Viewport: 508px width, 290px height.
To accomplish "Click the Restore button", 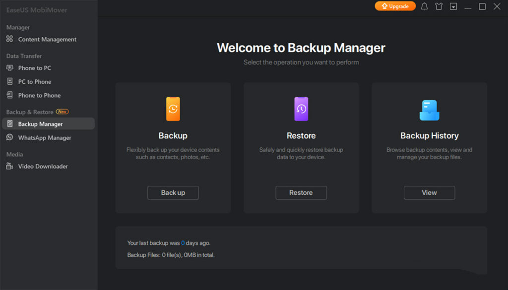I will (301, 192).
